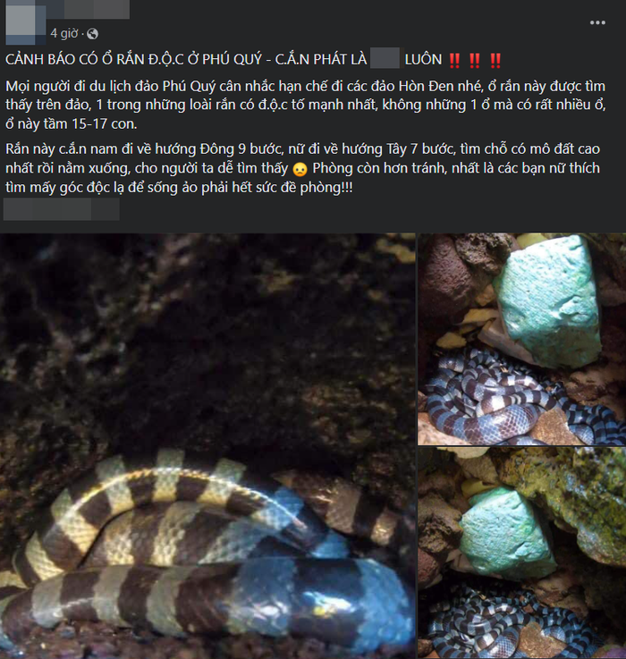Click the globe public-privacy icon
This screenshot has height=659, width=626.
[92, 34]
